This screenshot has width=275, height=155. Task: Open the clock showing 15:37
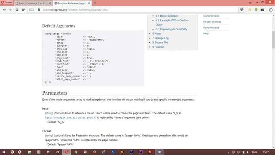coord(266,152)
